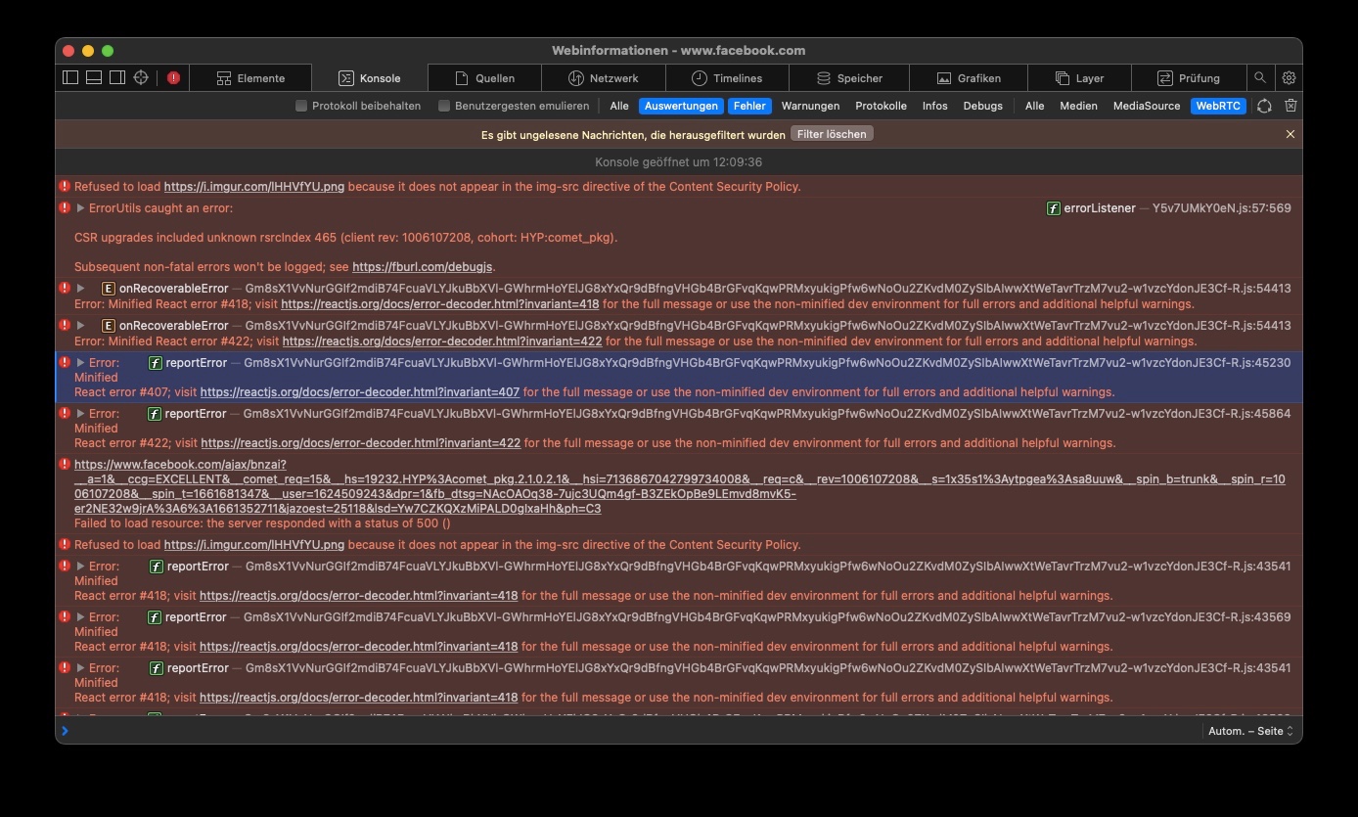Enable the Protokoll beibehalten checkbox
The image size is (1358, 817).
pos(301,106)
